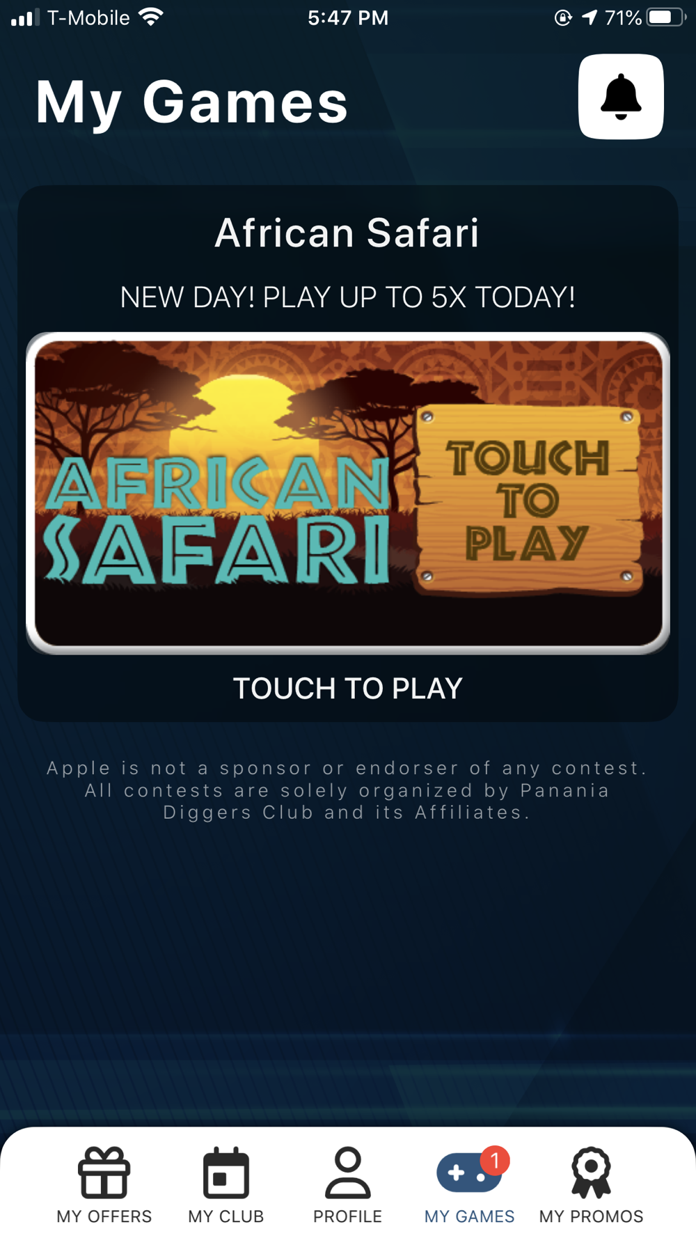Tap the gift box icon for My Offers

(104, 1173)
